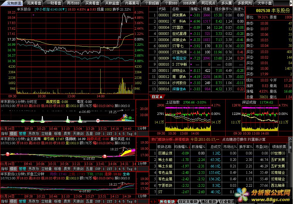Open 多头鹰 tab

(226, 3)
